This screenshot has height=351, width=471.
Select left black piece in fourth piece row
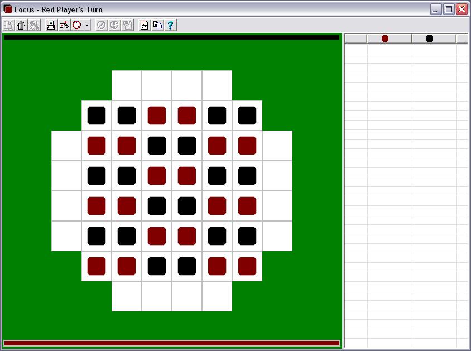[x=157, y=206]
